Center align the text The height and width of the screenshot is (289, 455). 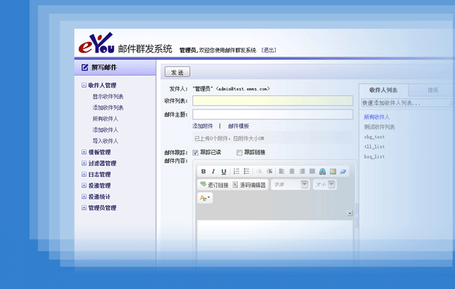(291, 172)
